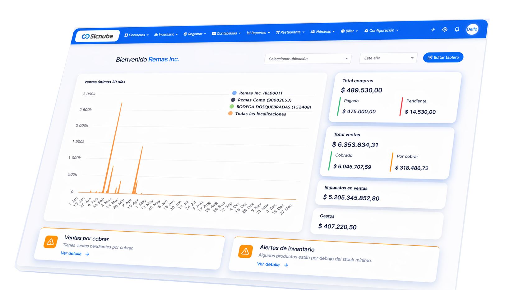Click the sparkle assistant icon
The width and height of the screenshot is (524, 290).
(x=433, y=29)
